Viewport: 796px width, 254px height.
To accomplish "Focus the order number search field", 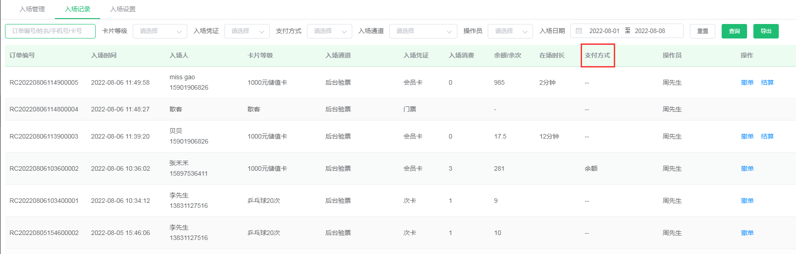I will click(50, 31).
